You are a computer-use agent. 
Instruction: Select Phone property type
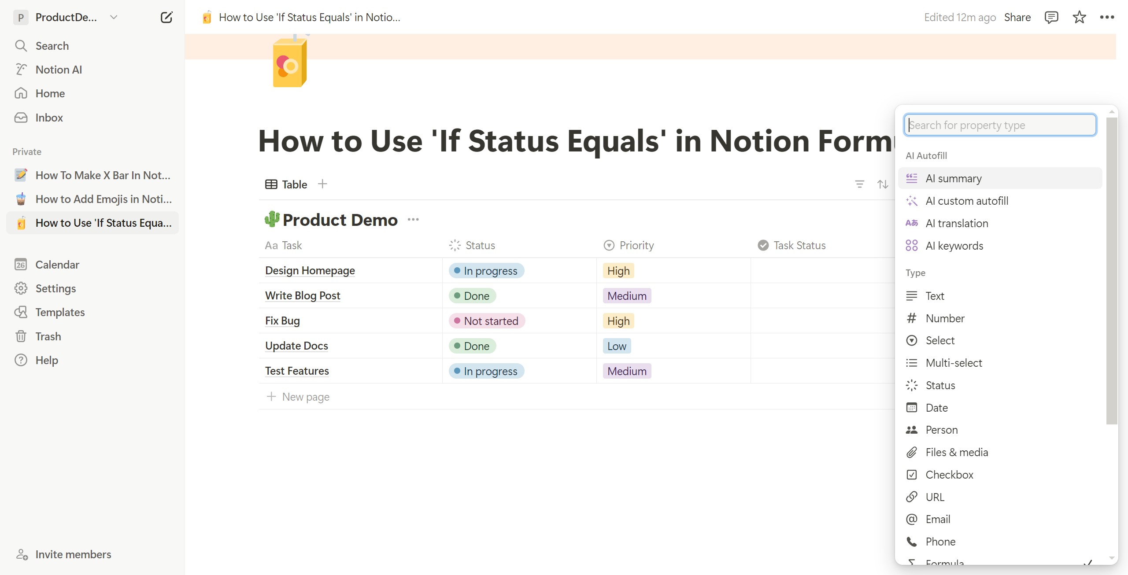tap(1000, 542)
